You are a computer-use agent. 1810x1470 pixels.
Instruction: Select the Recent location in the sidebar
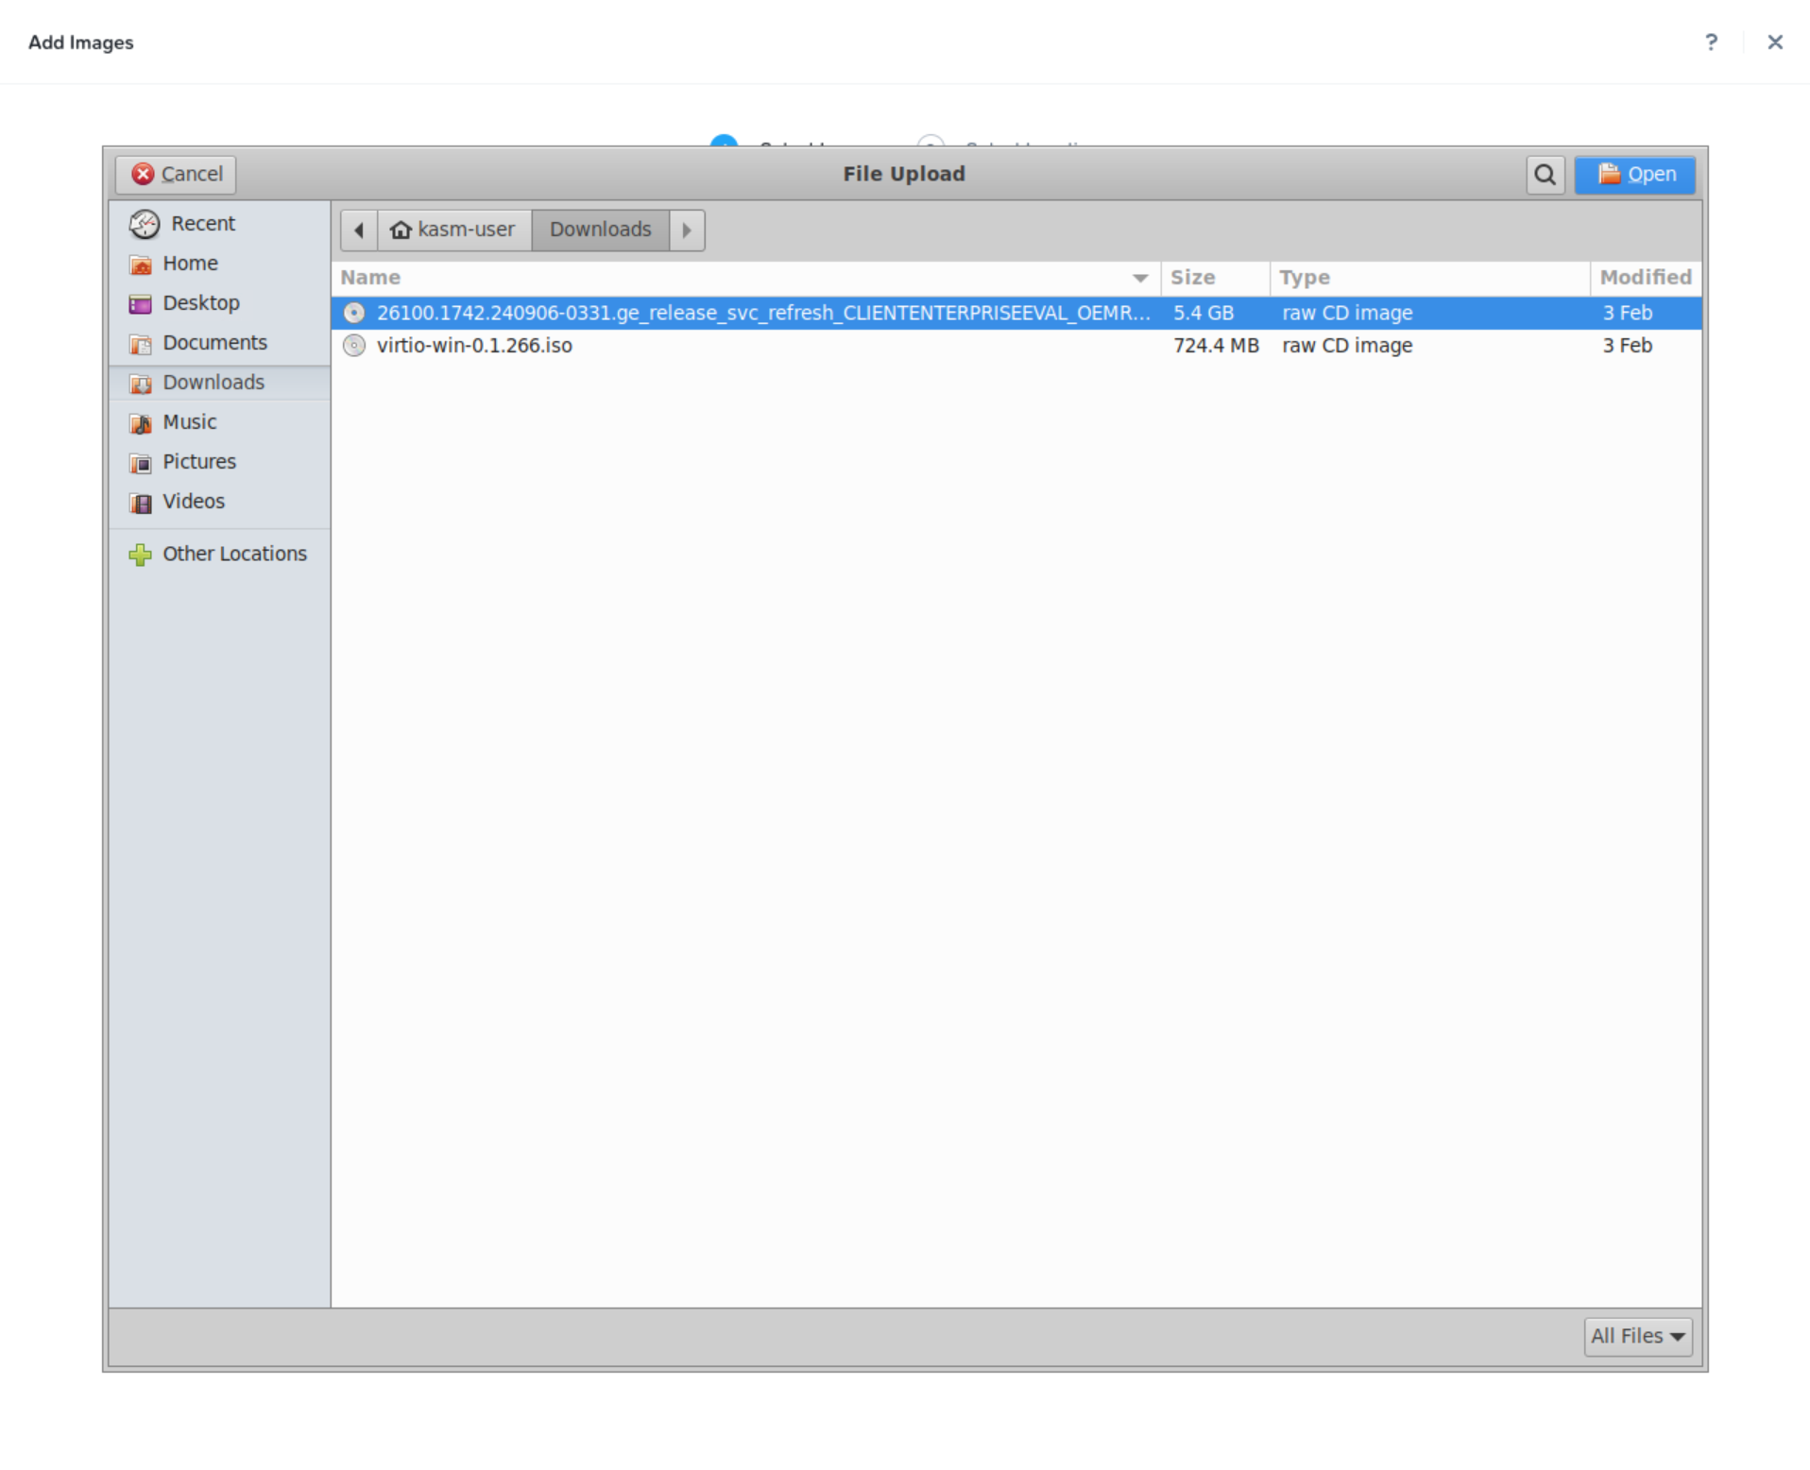202,223
